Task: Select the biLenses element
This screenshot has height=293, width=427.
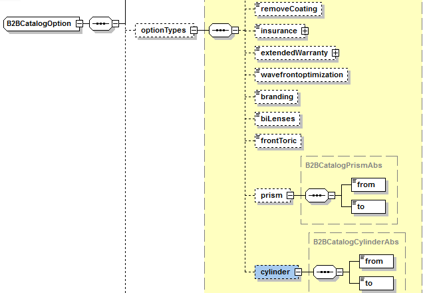Action: click(x=278, y=119)
